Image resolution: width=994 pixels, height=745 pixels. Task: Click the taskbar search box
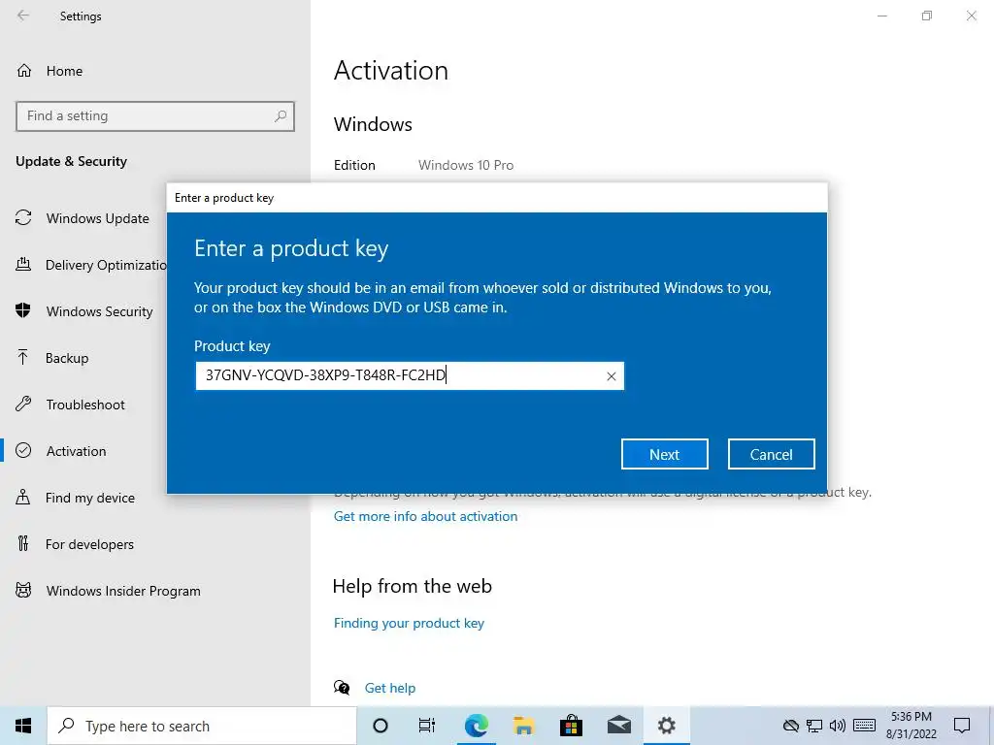click(x=202, y=726)
